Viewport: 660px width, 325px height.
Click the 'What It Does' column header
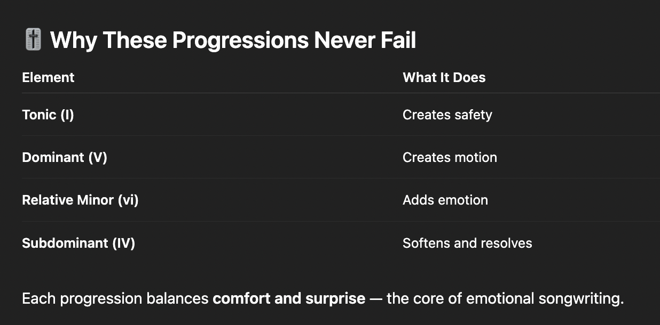click(x=444, y=77)
